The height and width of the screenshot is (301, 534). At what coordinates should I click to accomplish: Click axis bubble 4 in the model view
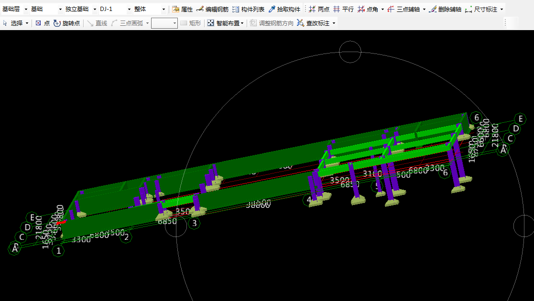pos(308,200)
